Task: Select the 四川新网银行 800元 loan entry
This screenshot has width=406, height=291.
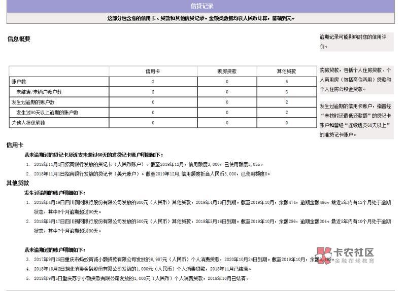Action: (x=212, y=207)
